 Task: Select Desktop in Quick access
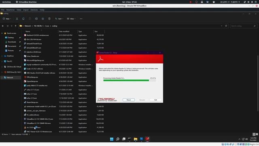(11, 38)
